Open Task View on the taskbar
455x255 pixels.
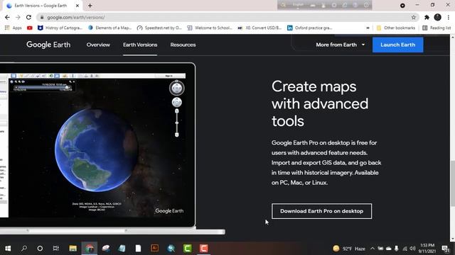tap(55, 249)
